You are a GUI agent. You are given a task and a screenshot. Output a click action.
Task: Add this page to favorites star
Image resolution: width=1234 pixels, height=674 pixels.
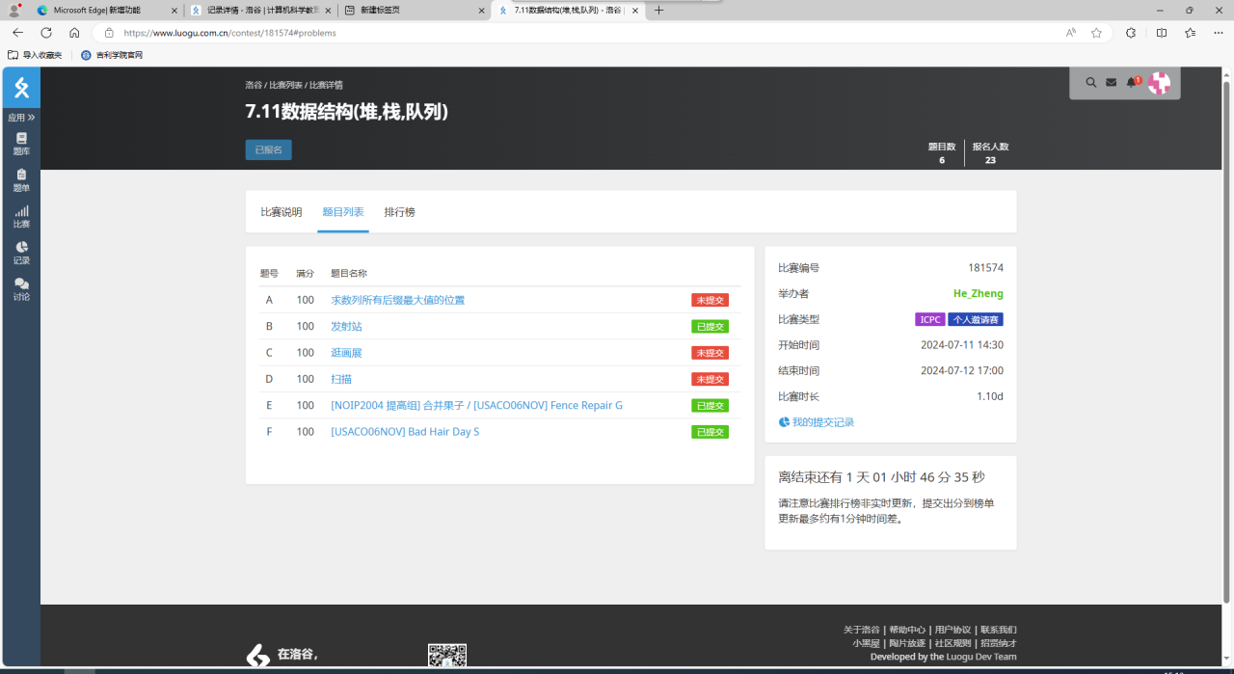click(x=1096, y=33)
